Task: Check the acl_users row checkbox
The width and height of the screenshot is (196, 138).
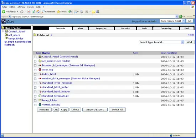Action: [35, 61]
